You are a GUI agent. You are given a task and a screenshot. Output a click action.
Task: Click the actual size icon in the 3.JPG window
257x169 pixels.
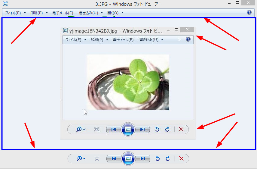point(97,158)
